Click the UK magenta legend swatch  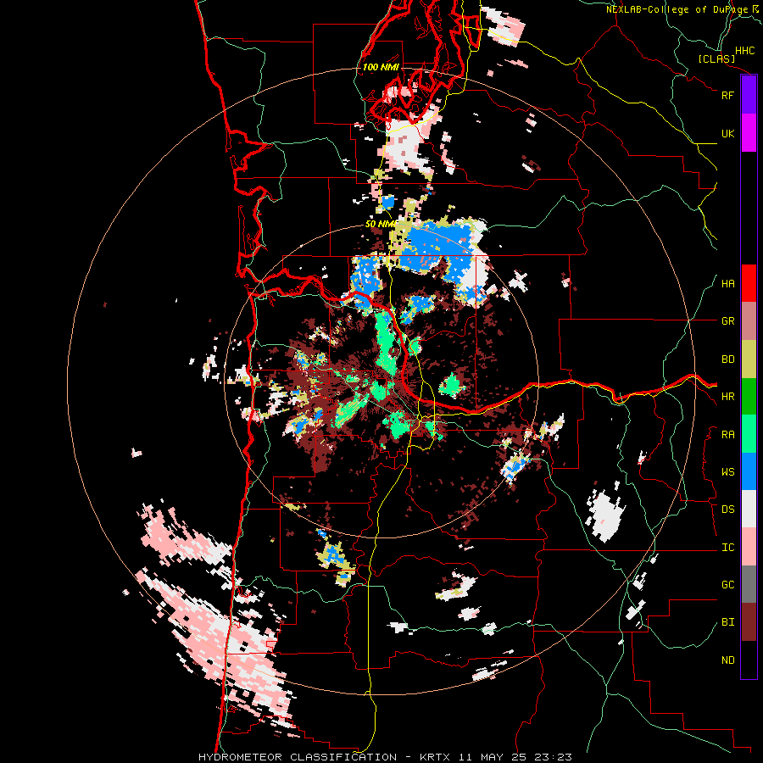point(749,133)
